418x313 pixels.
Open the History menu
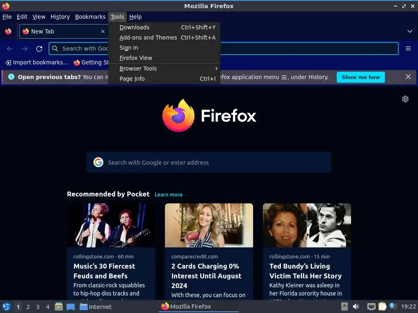coord(60,17)
